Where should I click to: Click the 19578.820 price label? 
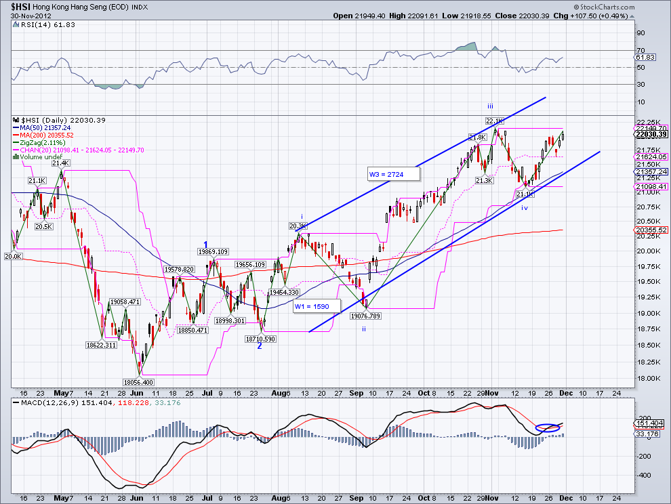click(x=180, y=269)
